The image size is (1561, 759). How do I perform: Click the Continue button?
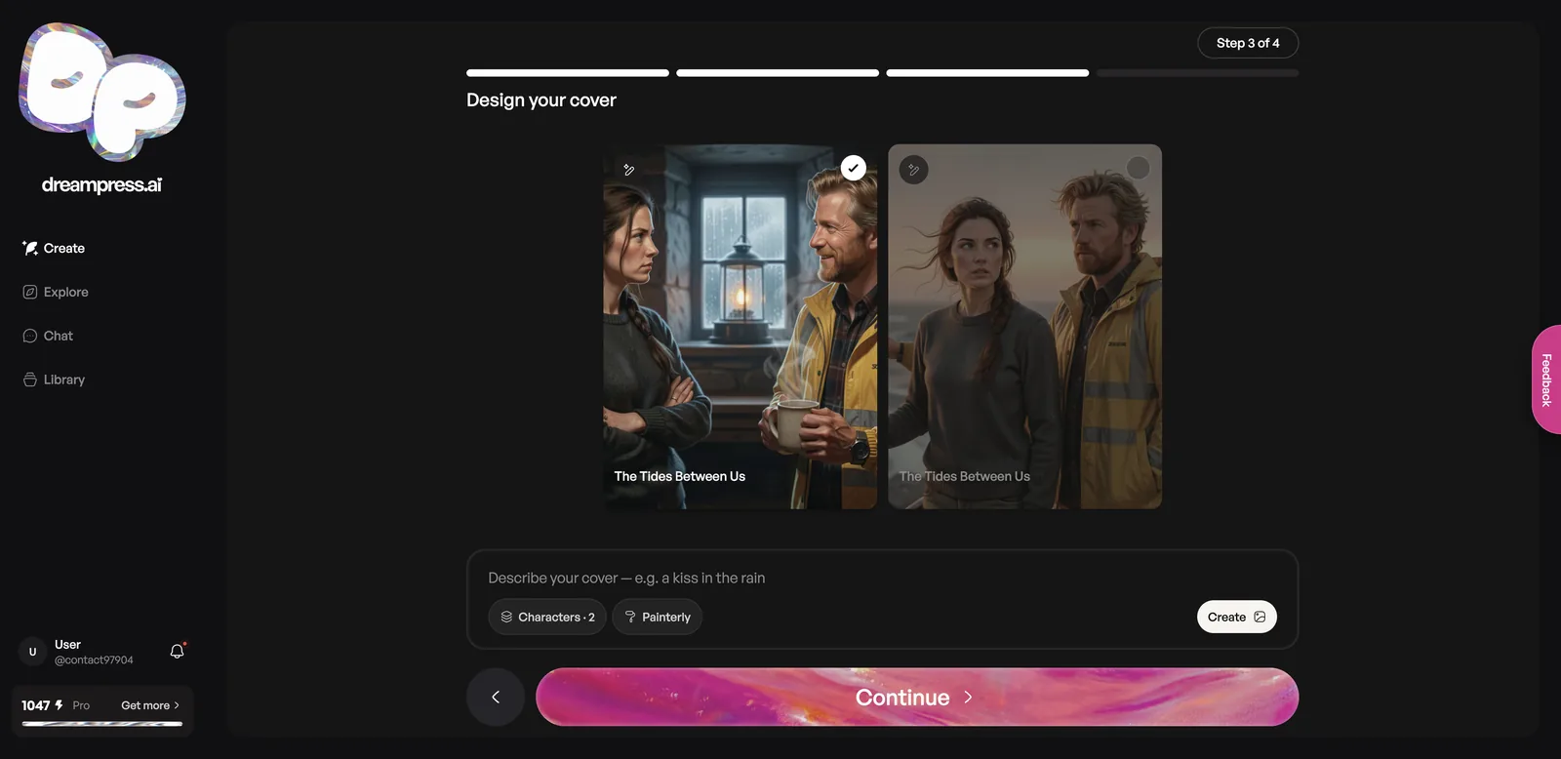[917, 697]
